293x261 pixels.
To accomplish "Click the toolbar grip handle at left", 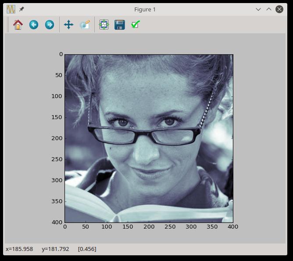I will click(x=9, y=25).
